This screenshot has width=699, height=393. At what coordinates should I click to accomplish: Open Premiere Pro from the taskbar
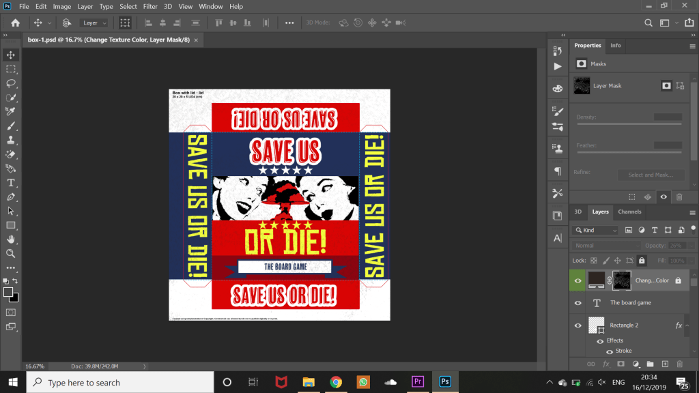coord(418,382)
